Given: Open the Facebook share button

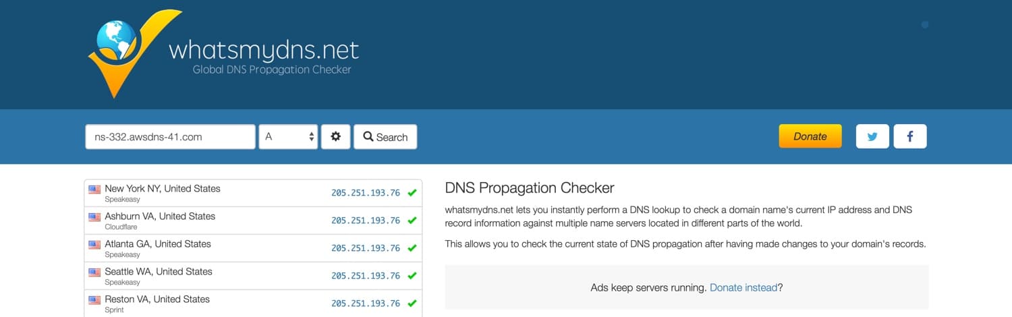Looking at the screenshot, I should [x=909, y=136].
